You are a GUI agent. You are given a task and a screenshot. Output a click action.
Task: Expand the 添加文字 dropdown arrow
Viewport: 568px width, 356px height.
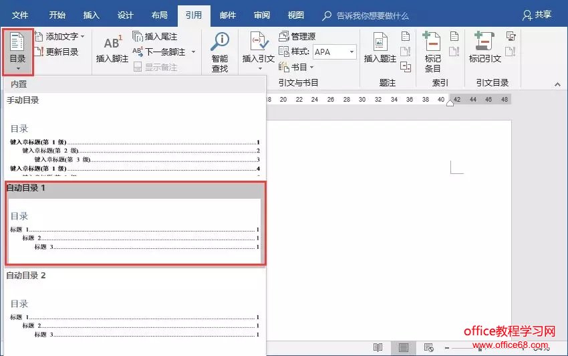[83, 36]
